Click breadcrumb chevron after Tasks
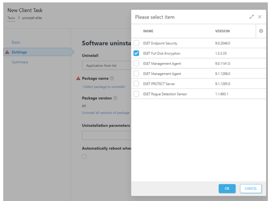270x201 pixels. coord(19,18)
